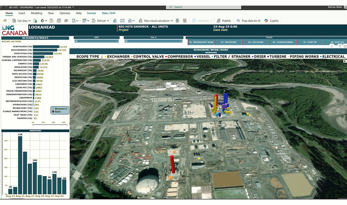Expand the Transform data dropdown arrow

coord(88,21)
